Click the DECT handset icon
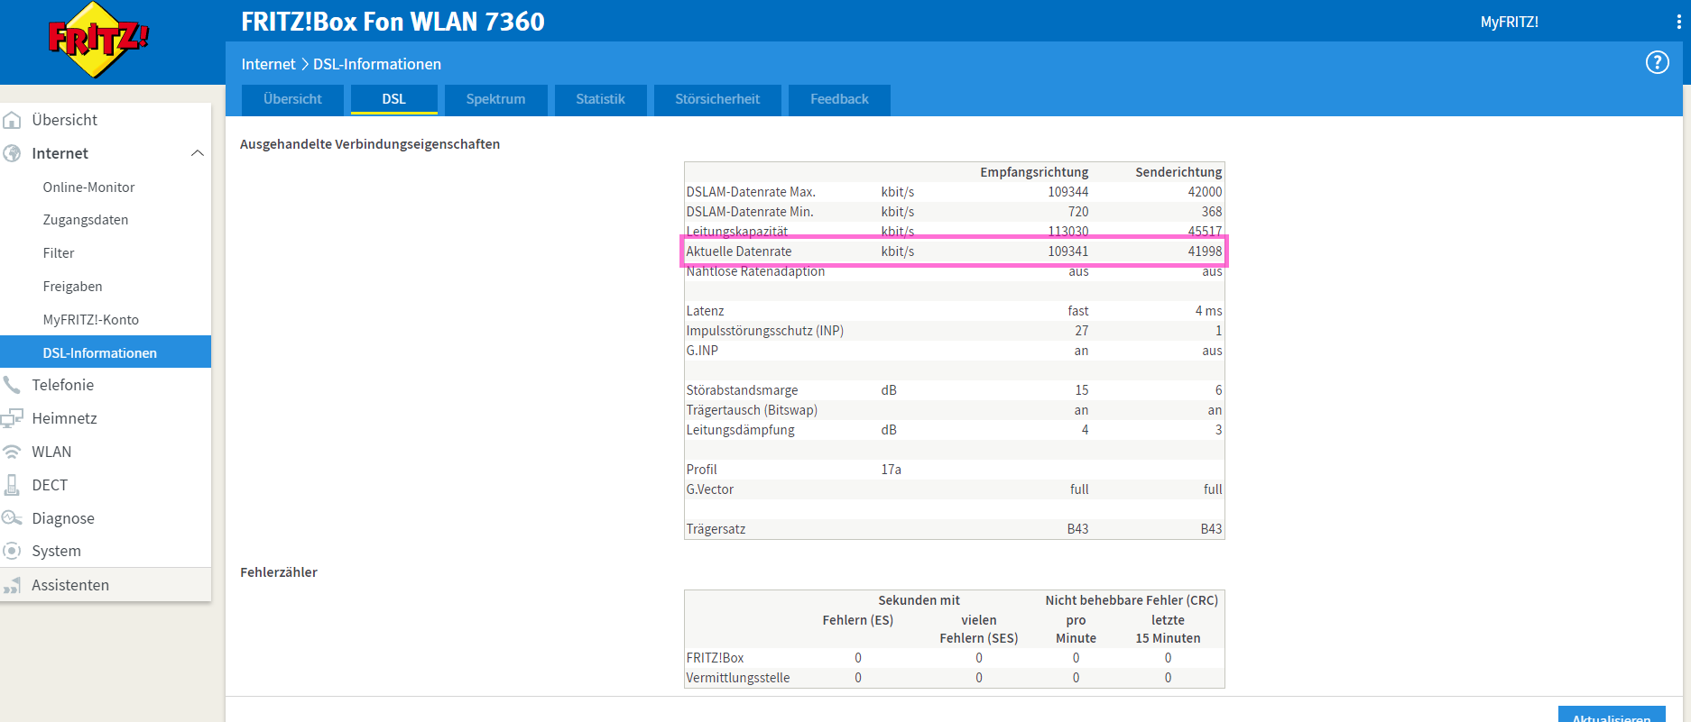The width and height of the screenshot is (1691, 722). point(13,485)
